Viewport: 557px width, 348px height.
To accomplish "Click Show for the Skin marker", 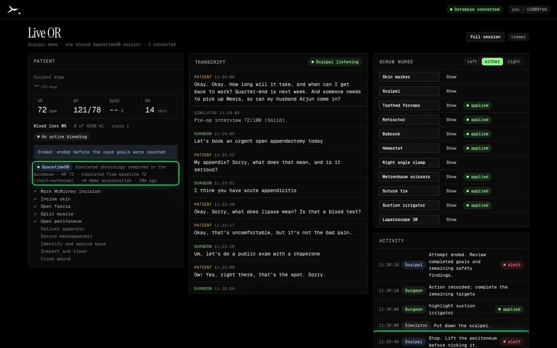I will coord(451,77).
